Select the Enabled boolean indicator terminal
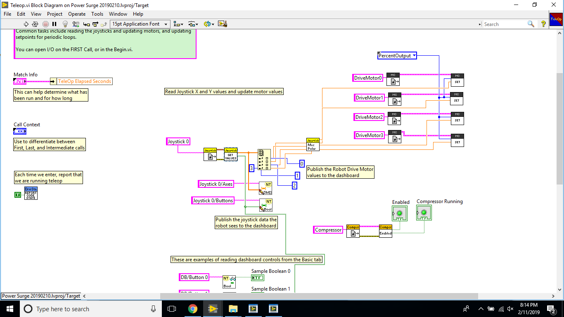This screenshot has width=564, height=317. tap(399, 213)
